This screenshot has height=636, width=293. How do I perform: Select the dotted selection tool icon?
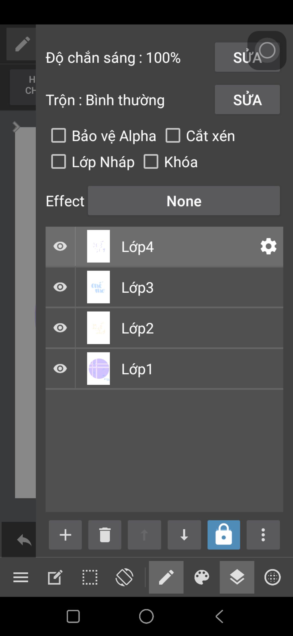tap(90, 577)
